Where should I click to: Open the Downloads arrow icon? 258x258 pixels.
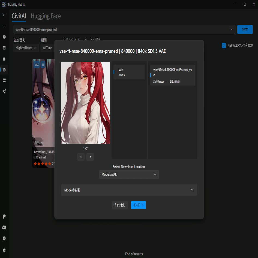pyautogui.click(x=4, y=238)
